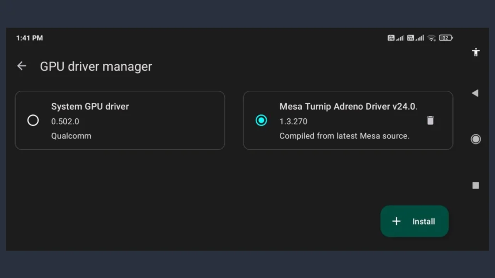This screenshot has width=495, height=278.
Task: Click the "Mesa Turnip Adreno Driver v24.0" title
Action: 348,106
